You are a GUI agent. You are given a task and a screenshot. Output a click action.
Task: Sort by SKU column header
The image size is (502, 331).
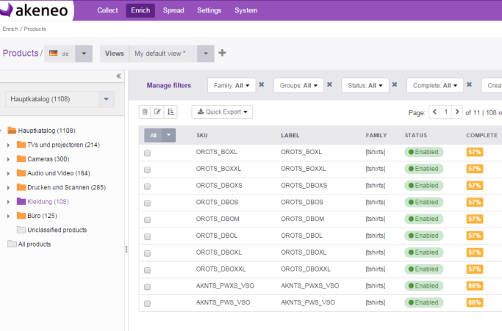(202, 135)
